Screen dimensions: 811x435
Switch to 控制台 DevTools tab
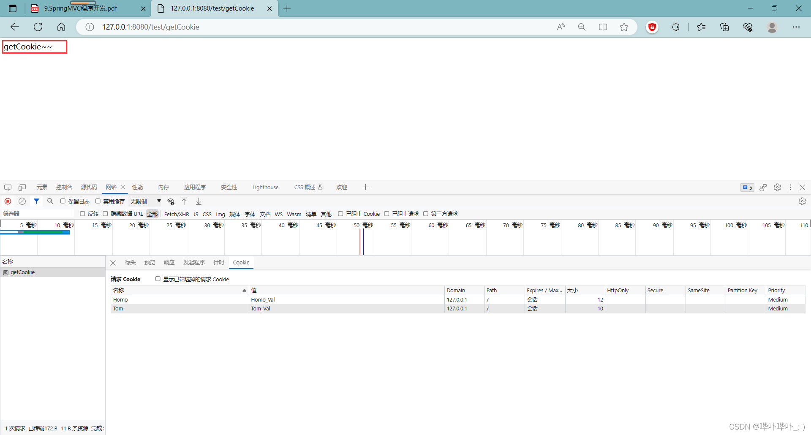pyautogui.click(x=64, y=187)
